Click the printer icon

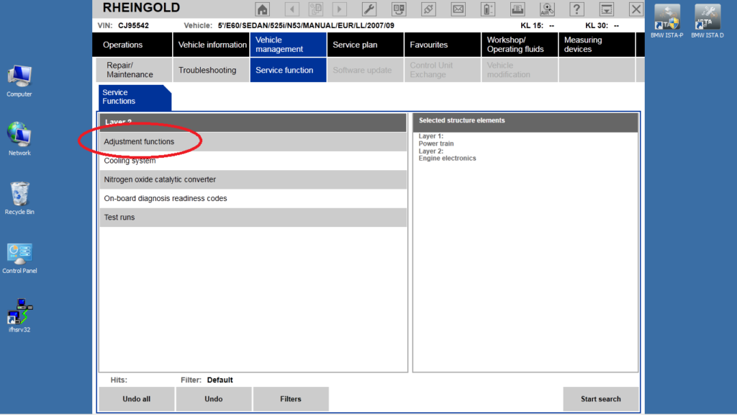click(x=517, y=9)
